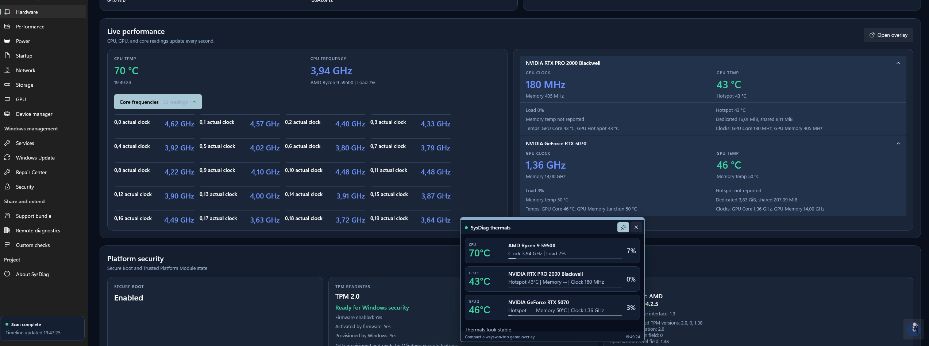Open Repair Center
The height and width of the screenshot is (346, 929).
pyautogui.click(x=43, y=172)
